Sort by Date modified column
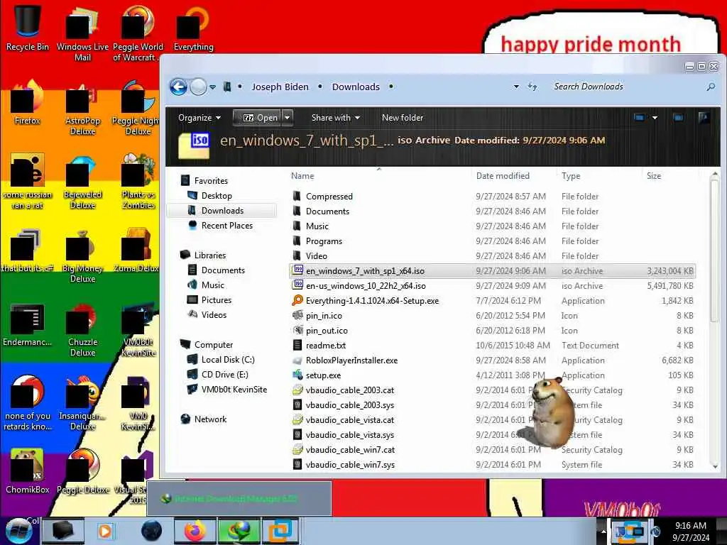The height and width of the screenshot is (545, 727). 503,176
